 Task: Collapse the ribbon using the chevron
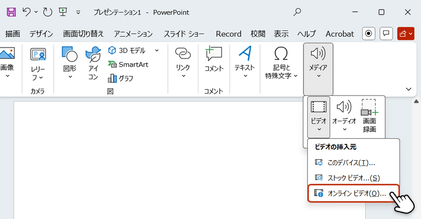[x=409, y=89]
